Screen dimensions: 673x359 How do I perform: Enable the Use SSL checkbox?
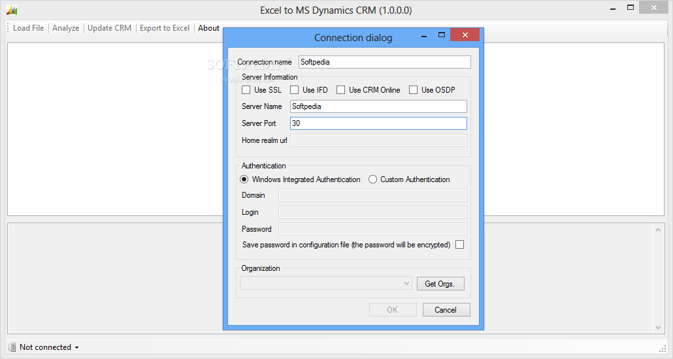(246, 89)
